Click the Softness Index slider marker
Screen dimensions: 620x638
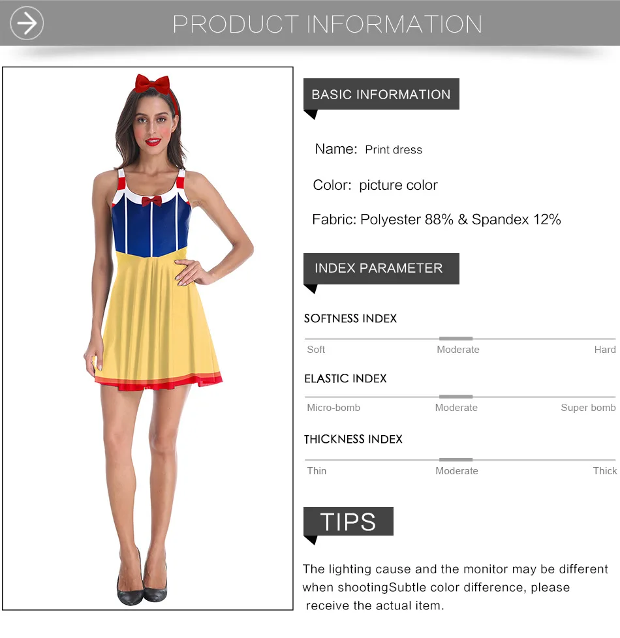(456, 339)
